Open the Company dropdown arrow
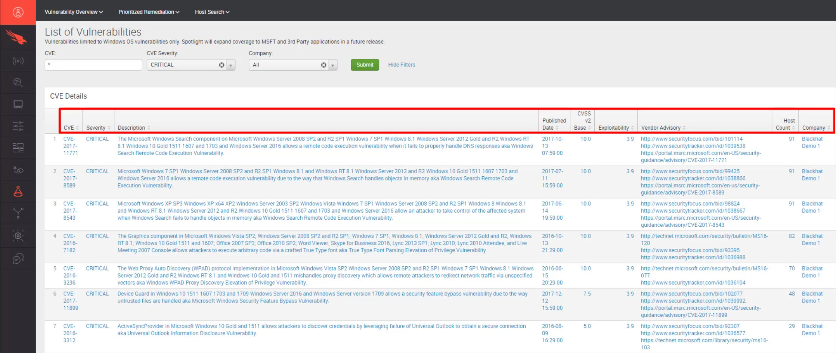 tap(333, 65)
